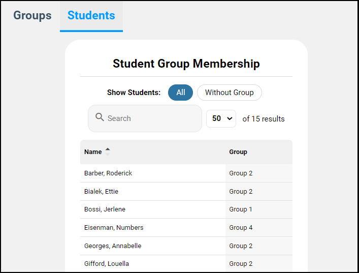The width and height of the screenshot is (359, 273).
Task: Click on Bossi, Jerlene's name
Action: coord(105,209)
